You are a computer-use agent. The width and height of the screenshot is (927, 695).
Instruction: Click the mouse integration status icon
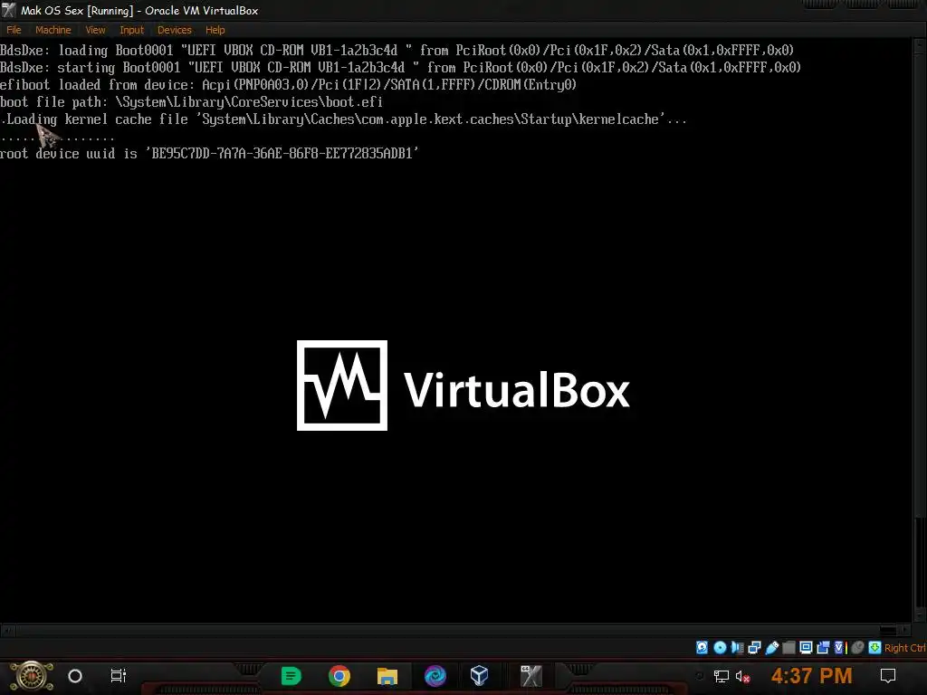[x=858, y=648]
